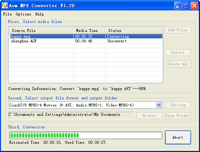The image size is (200, 152).
Task: Click the Converting Information status line
Action: [77, 89]
